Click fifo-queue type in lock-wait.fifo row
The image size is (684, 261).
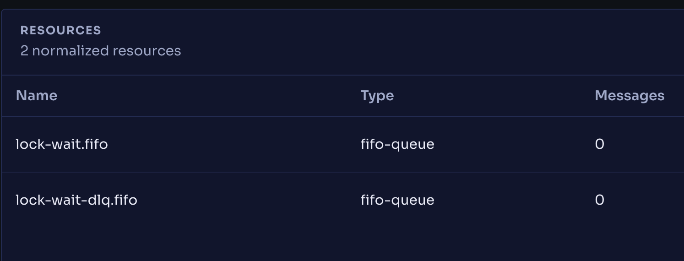(397, 144)
